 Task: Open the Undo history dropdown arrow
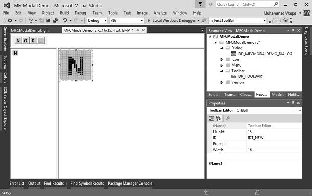pyautogui.click(x=70, y=21)
